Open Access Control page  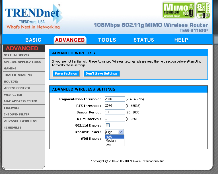(x=24, y=88)
